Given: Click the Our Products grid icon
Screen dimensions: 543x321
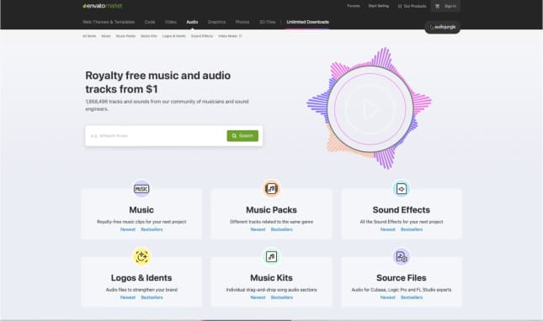Looking at the screenshot, I should click(x=400, y=6).
